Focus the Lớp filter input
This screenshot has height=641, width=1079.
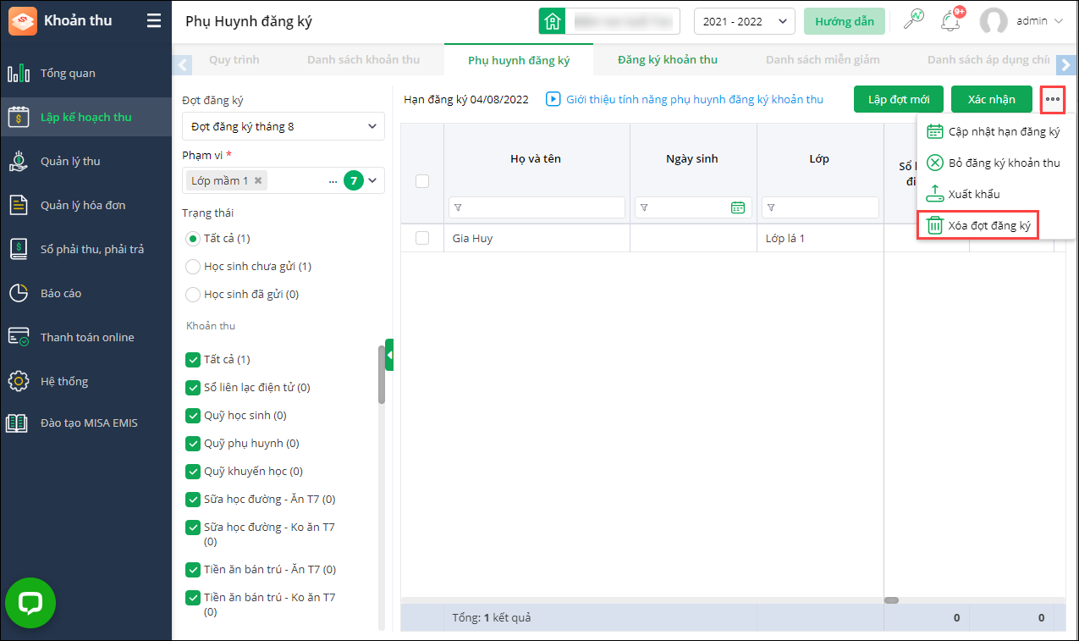tap(820, 207)
